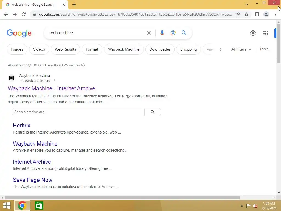Bookmark this tab with the star icon

coord(246,14)
